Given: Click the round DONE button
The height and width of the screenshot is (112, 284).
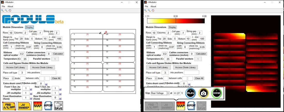Looking at the screenshot, I should [x=216, y=93].
